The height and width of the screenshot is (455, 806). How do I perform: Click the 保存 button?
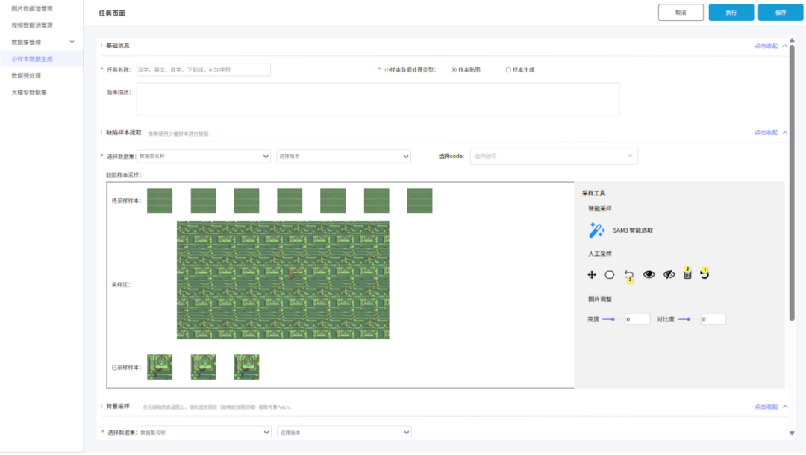781,13
